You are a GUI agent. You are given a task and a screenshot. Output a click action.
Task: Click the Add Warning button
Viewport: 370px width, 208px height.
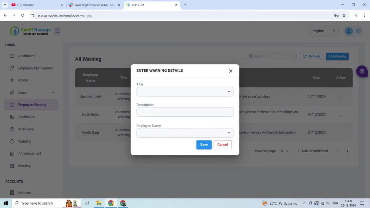point(337,56)
